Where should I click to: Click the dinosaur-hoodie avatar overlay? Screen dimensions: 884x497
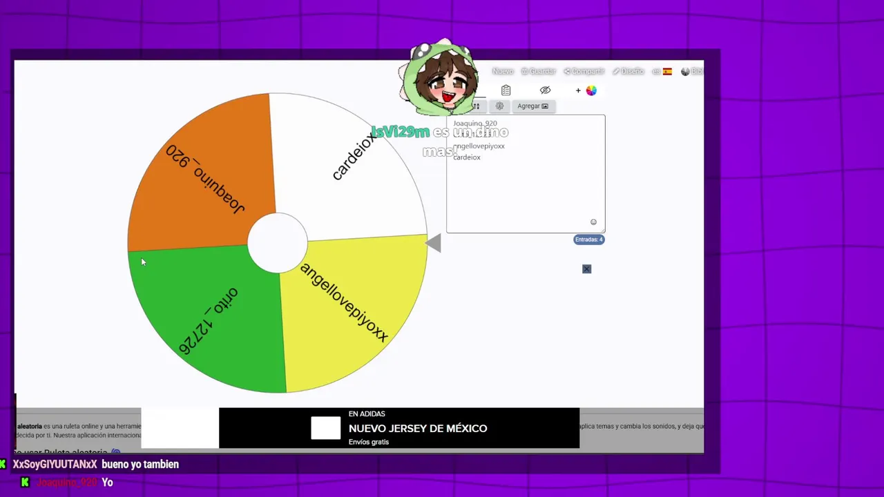[439, 78]
